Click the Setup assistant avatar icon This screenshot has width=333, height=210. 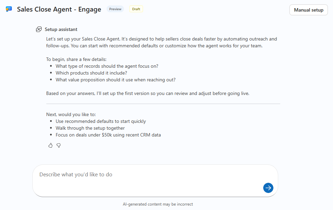tap(39, 29)
